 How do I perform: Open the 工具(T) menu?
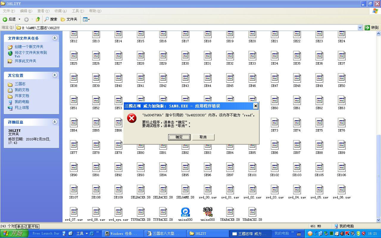click(78, 11)
